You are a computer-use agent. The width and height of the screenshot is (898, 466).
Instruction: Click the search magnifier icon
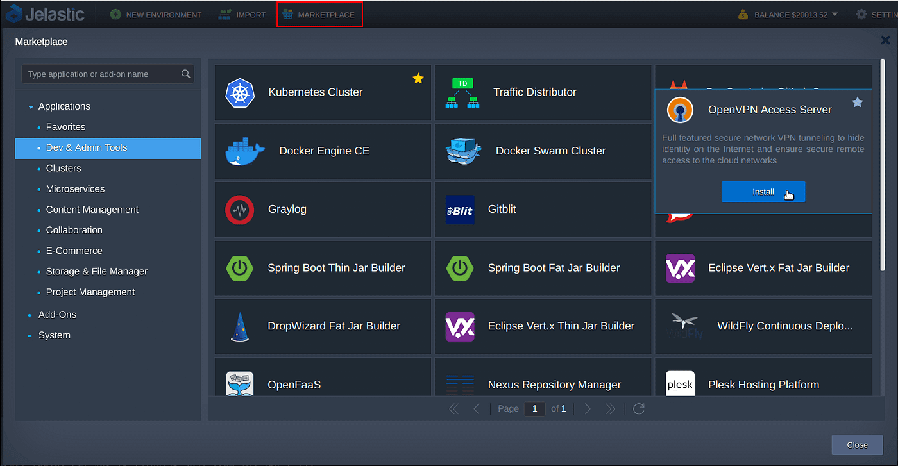186,74
